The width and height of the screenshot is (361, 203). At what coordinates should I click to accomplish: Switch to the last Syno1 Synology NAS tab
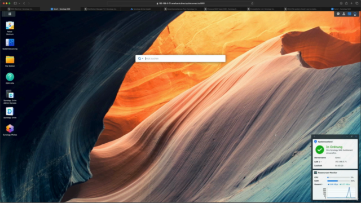(x=341, y=9)
